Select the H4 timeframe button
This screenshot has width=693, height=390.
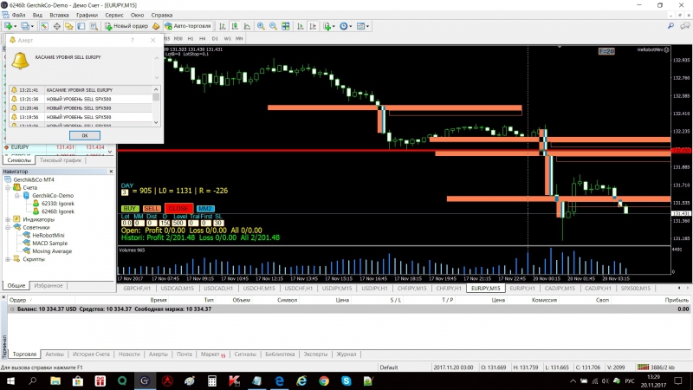coord(203,38)
